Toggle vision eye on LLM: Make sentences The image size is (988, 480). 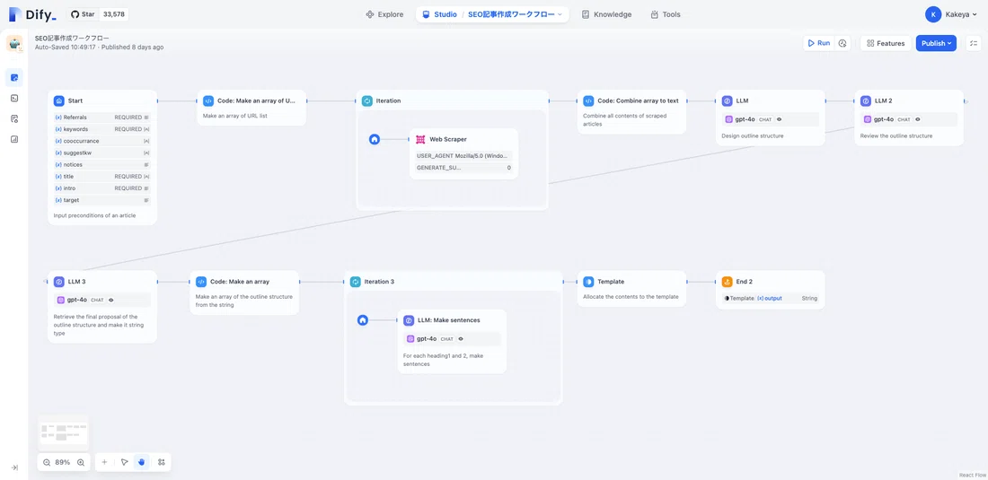coord(461,338)
